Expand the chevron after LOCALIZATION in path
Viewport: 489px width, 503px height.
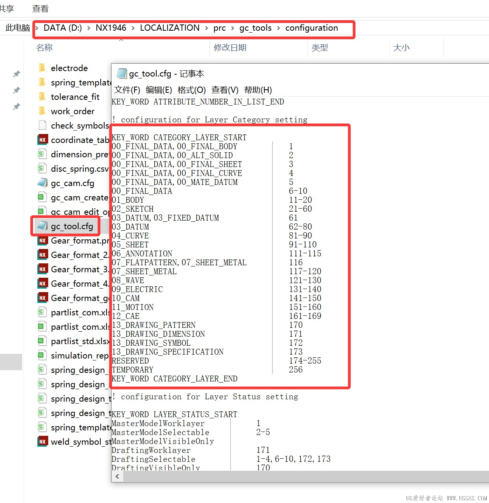tap(206, 28)
